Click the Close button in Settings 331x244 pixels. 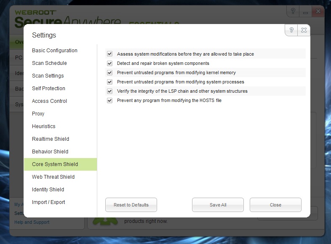tap(275, 205)
